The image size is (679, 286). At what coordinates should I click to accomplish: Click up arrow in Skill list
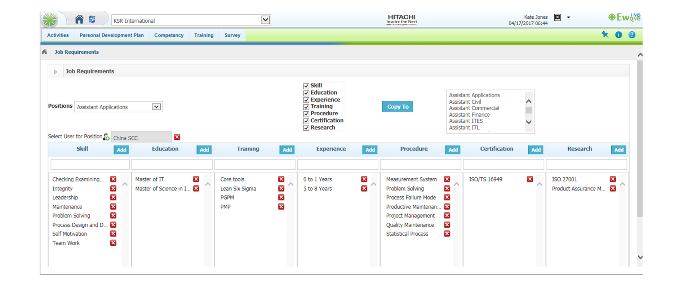125,184
